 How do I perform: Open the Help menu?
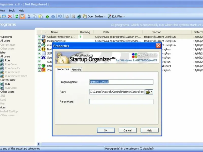[x=21, y=11]
